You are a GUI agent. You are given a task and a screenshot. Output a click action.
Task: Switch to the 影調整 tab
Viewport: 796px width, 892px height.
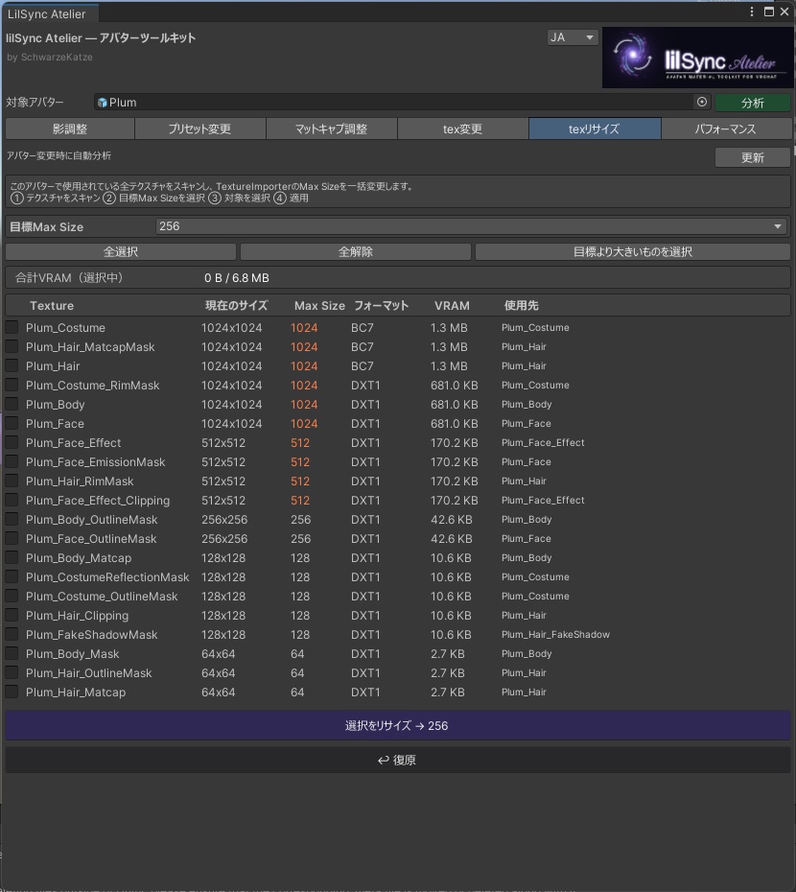click(70, 129)
